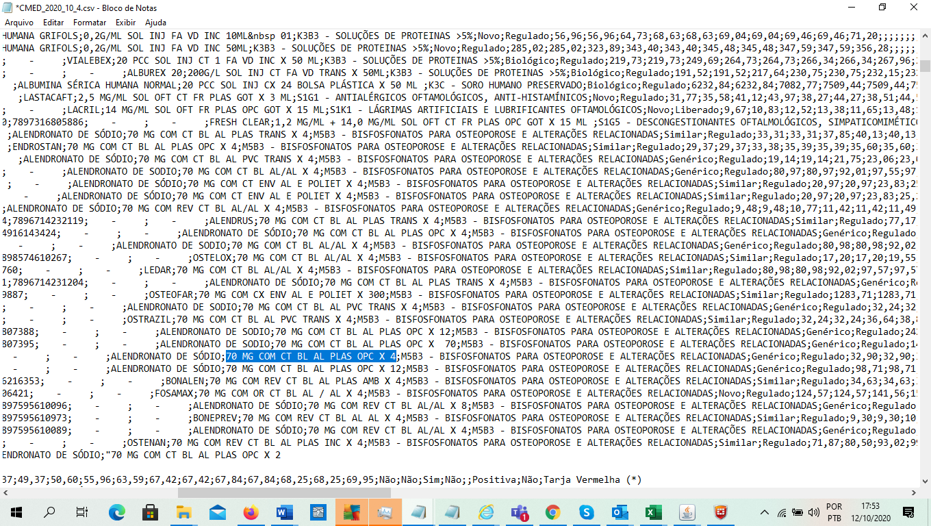Click the word OSTRAZIL
Viewport: 931px width, 526px height.
click(x=149, y=319)
